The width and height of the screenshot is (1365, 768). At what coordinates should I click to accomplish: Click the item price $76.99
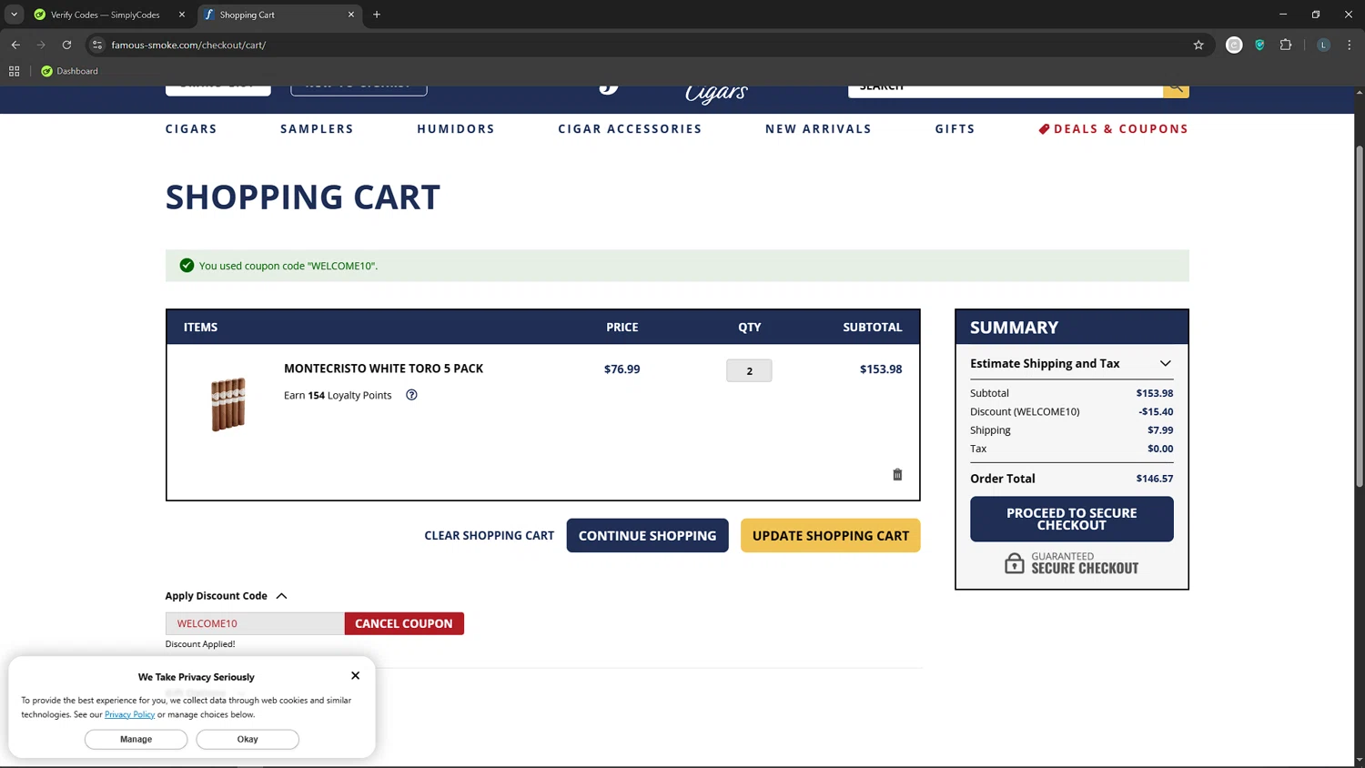tap(622, 369)
